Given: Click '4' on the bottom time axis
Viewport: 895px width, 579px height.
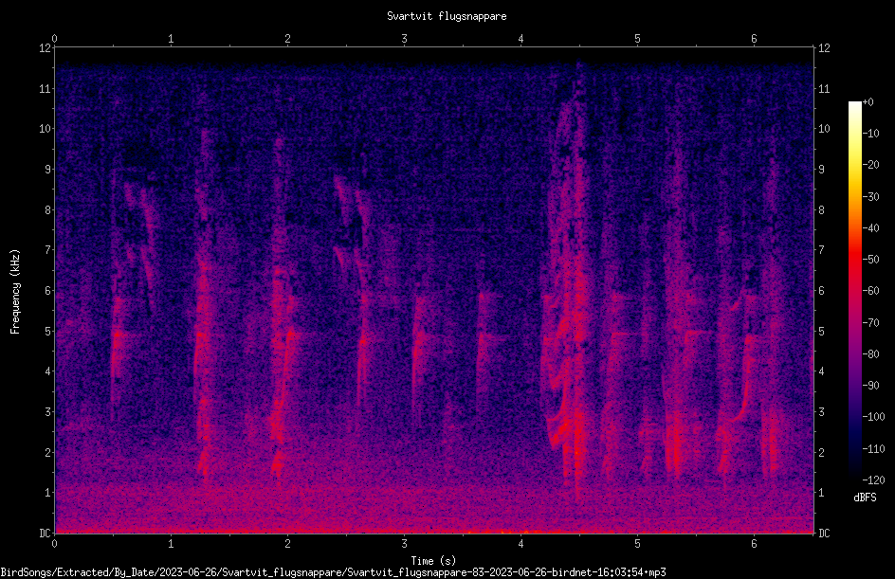Looking at the screenshot, I should 521,544.
